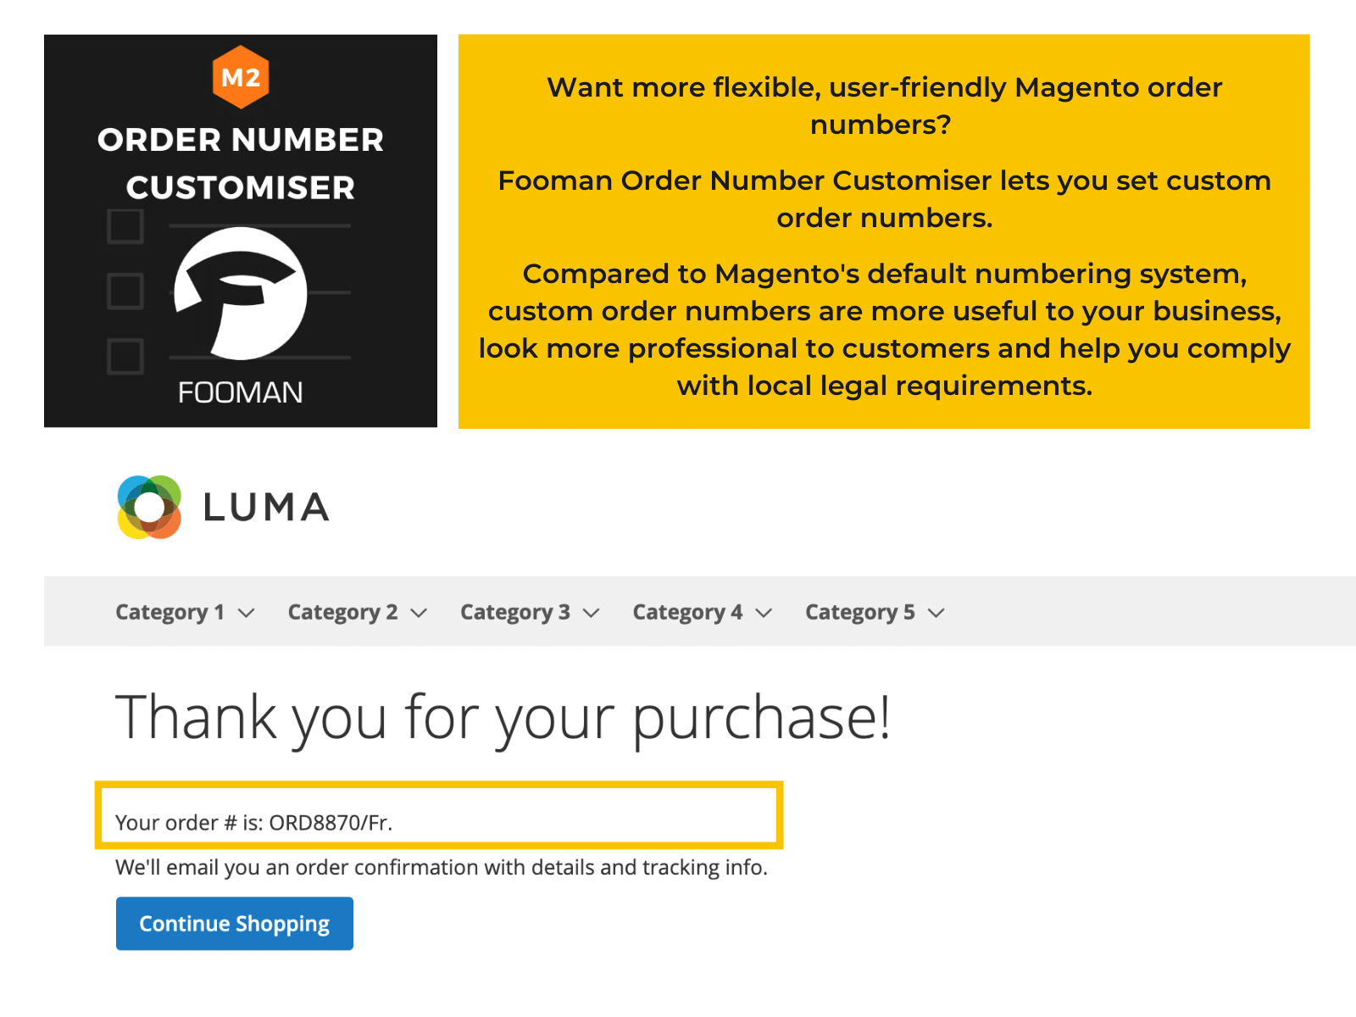
Task: Click the Luma logo icon
Action: 147,507
